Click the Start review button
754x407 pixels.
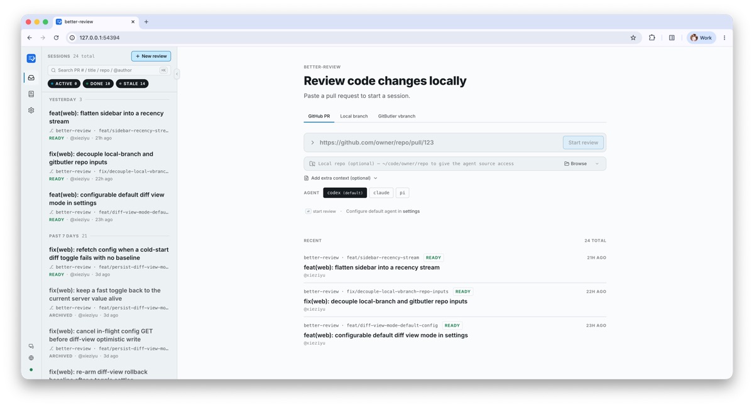(x=583, y=143)
